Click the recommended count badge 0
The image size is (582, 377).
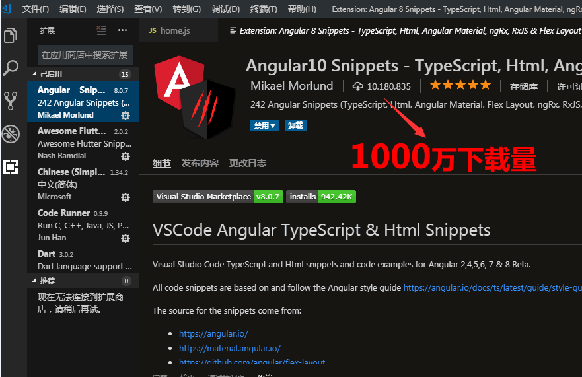coord(126,281)
